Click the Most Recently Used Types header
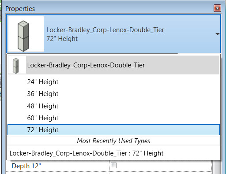The height and width of the screenshot is (174, 226). (x=113, y=141)
